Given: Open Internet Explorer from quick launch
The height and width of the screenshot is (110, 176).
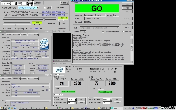Looking at the screenshot, I should coord(9,108).
